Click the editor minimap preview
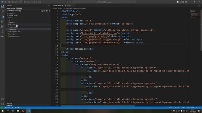Image resolution: width=202 pixels, height=113 pixels. click(194, 14)
